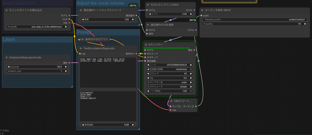This screenshot has height=135, width=312.
Task: Open the スケジューラ simple dropdown
Action: click(169, 86)
